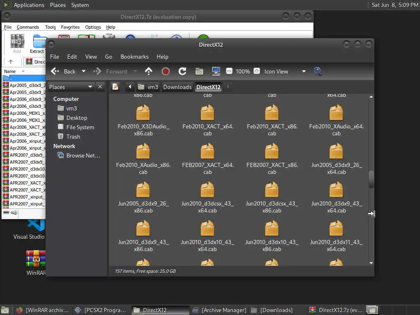
Task: Open the Icon View mode dropdown
Action: pyautogui.click(x=285, y=71)
